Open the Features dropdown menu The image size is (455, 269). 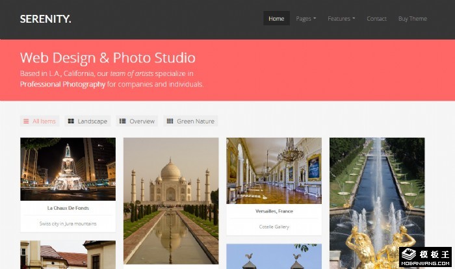[341, 19]
